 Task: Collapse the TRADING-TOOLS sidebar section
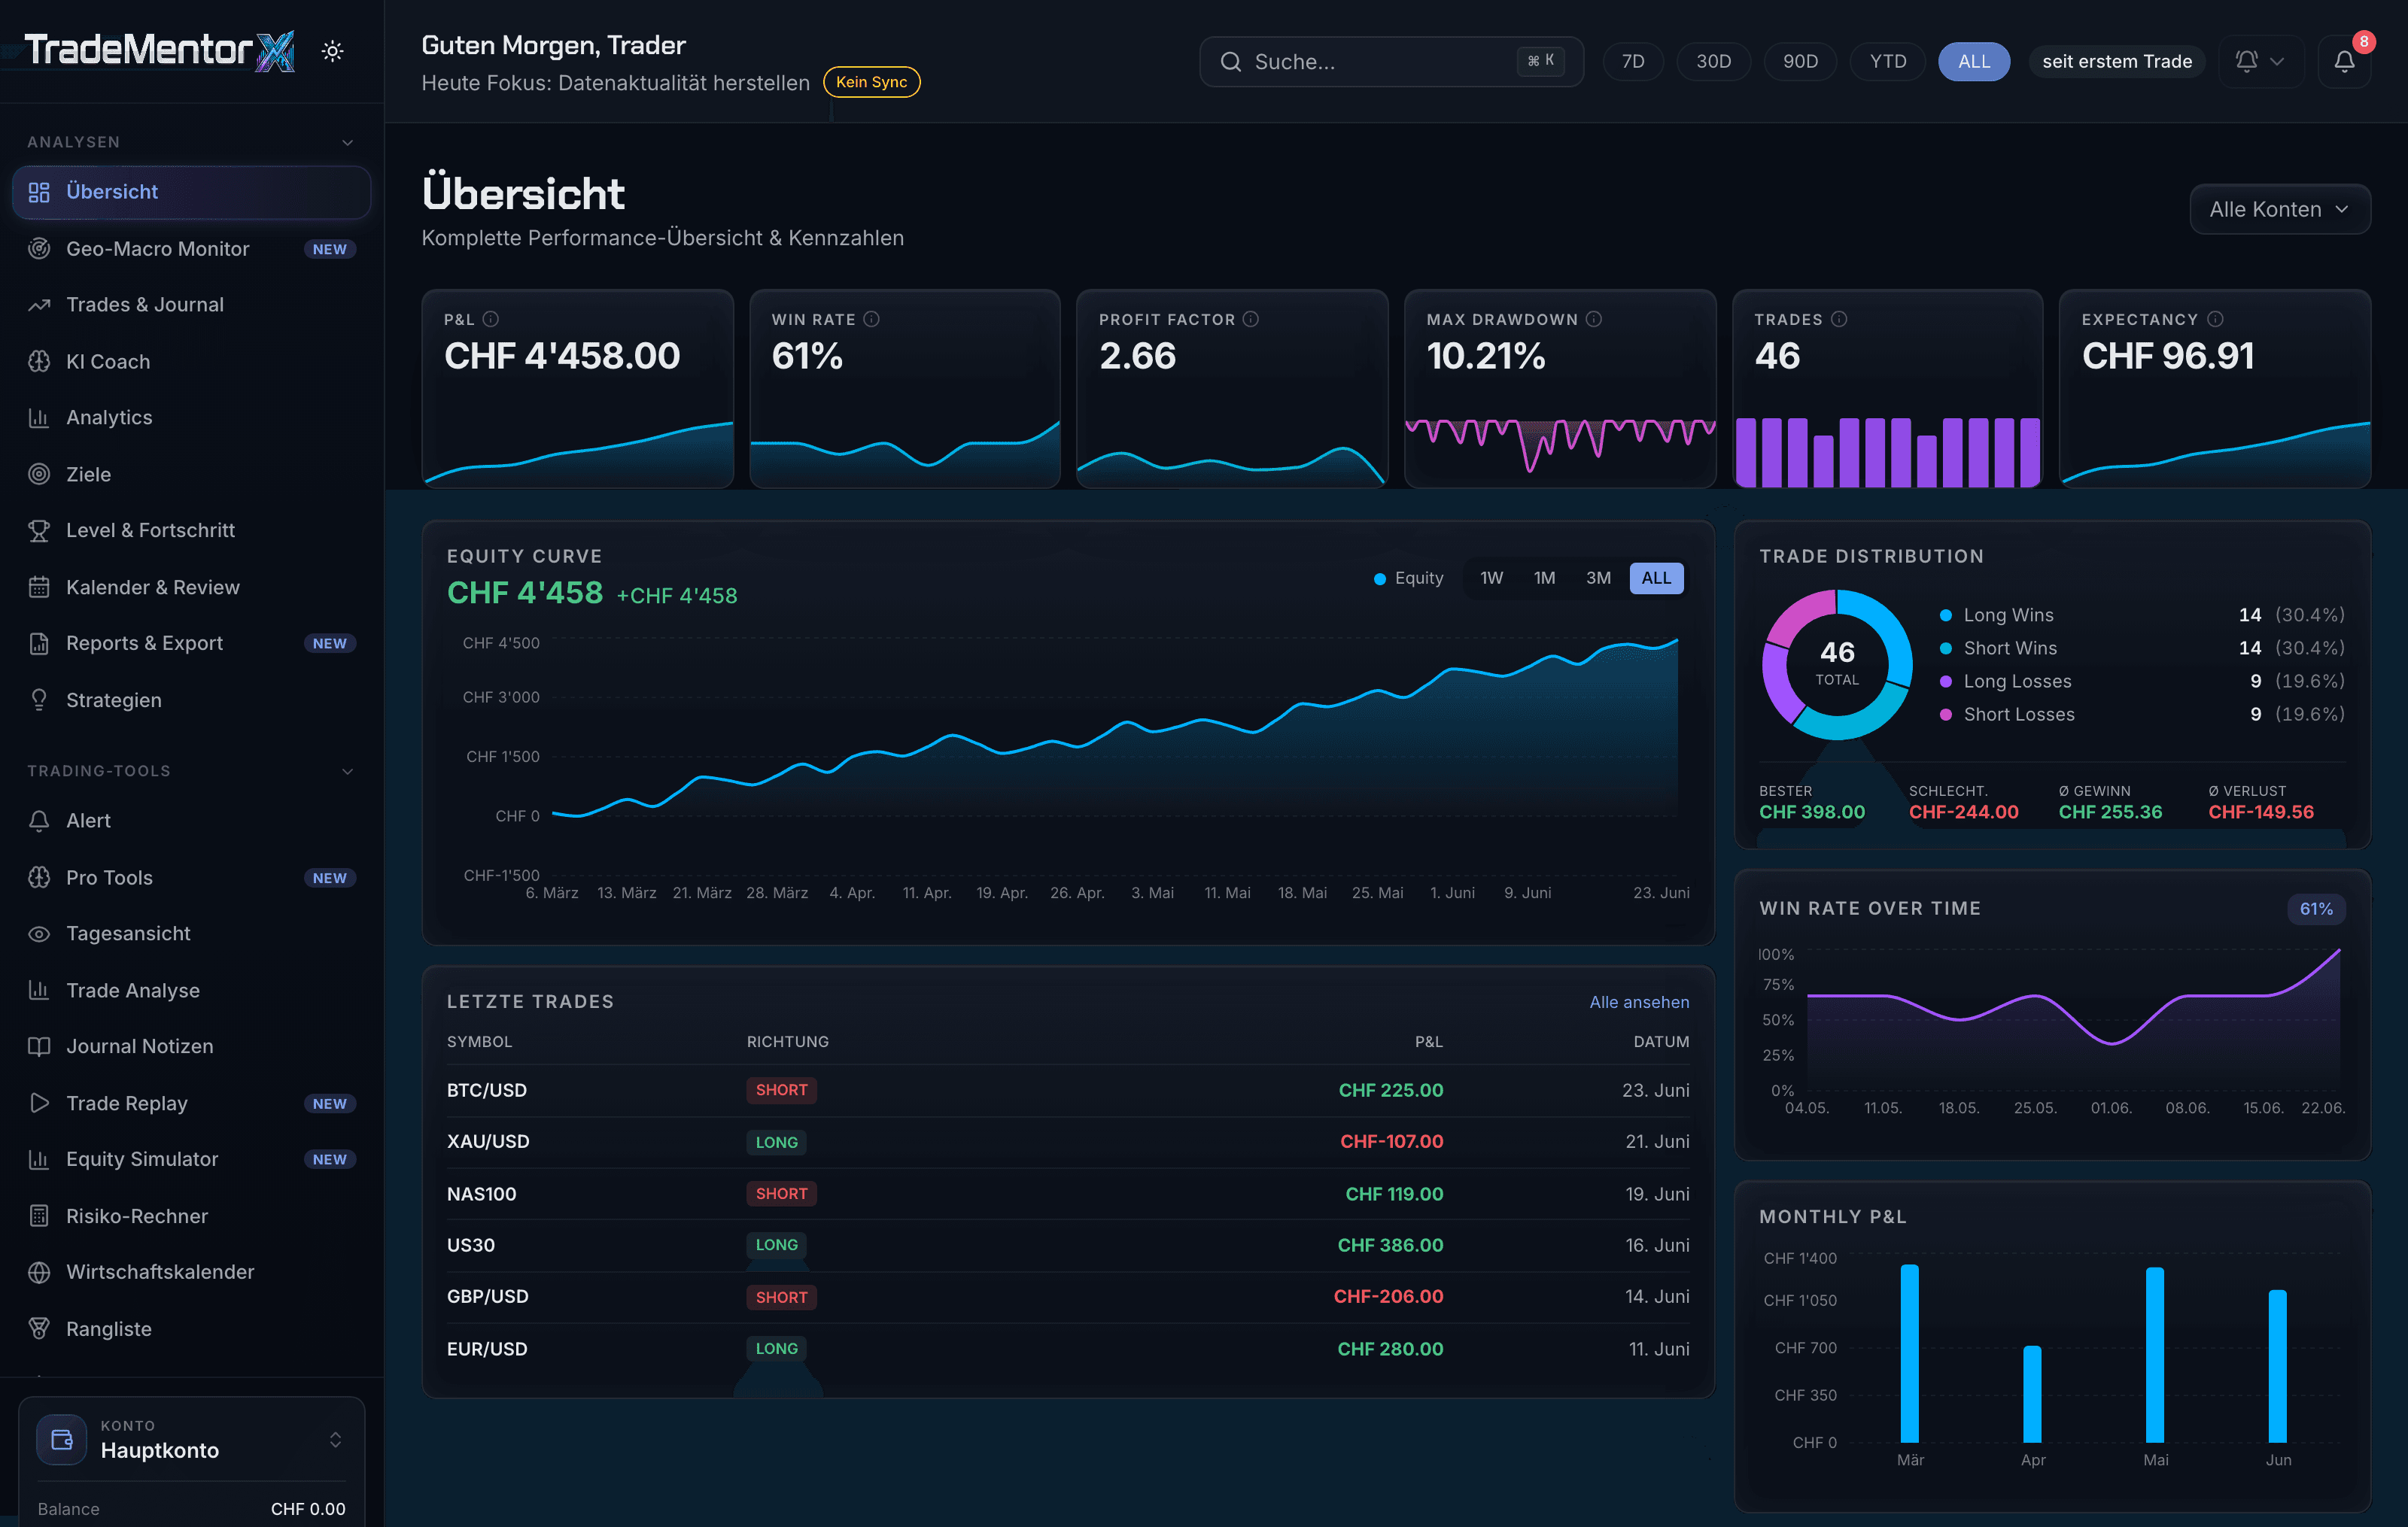point(348,772)
